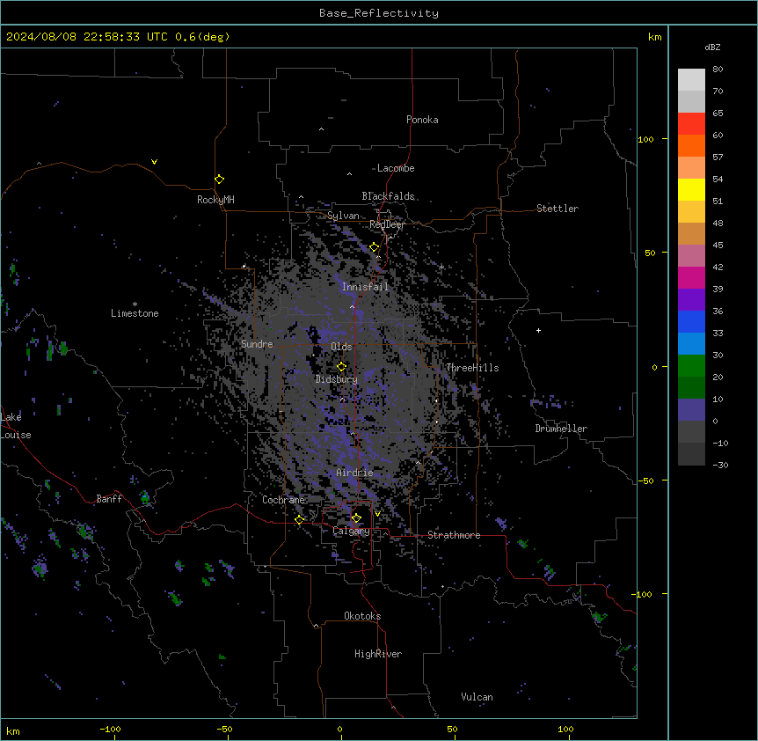The image size is (758, 741).
Task: Pick the white 70-80 dBZ legend swatch
Action: 691,80
